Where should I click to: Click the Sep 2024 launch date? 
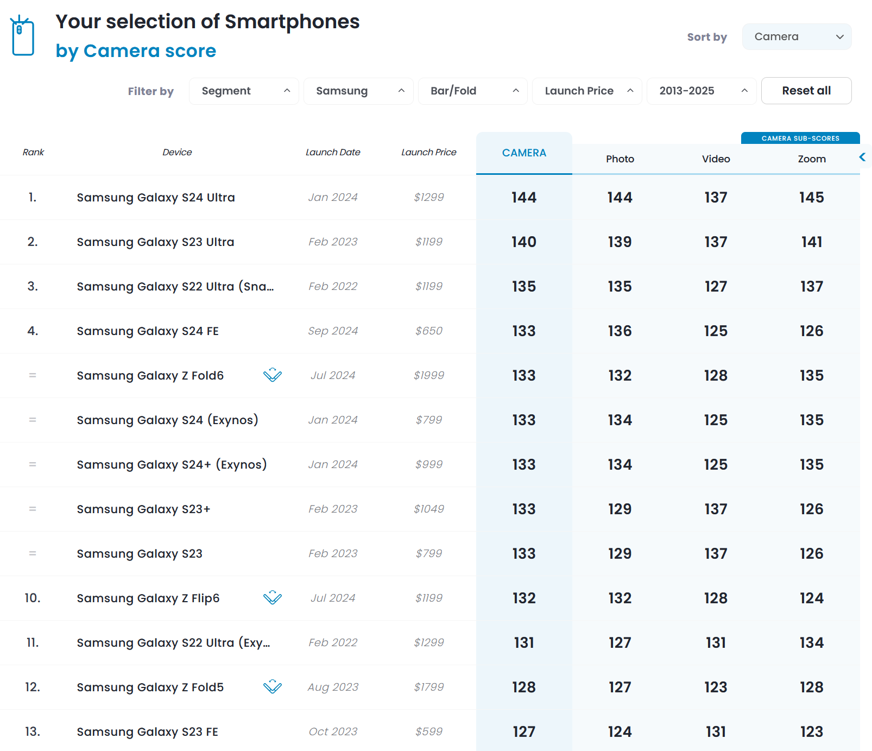tap(333, 331)
